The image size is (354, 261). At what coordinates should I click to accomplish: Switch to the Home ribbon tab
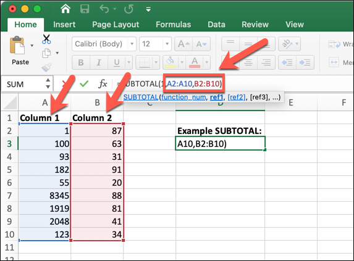tap(25, 24)
